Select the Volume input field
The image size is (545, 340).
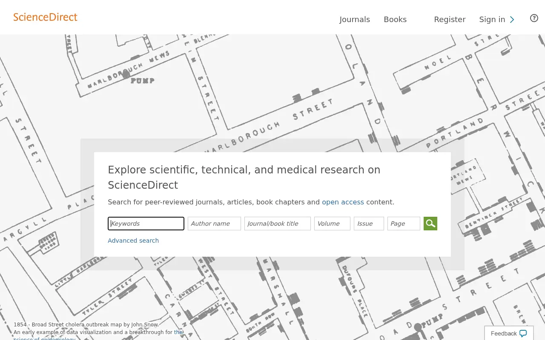click(332, 224)
